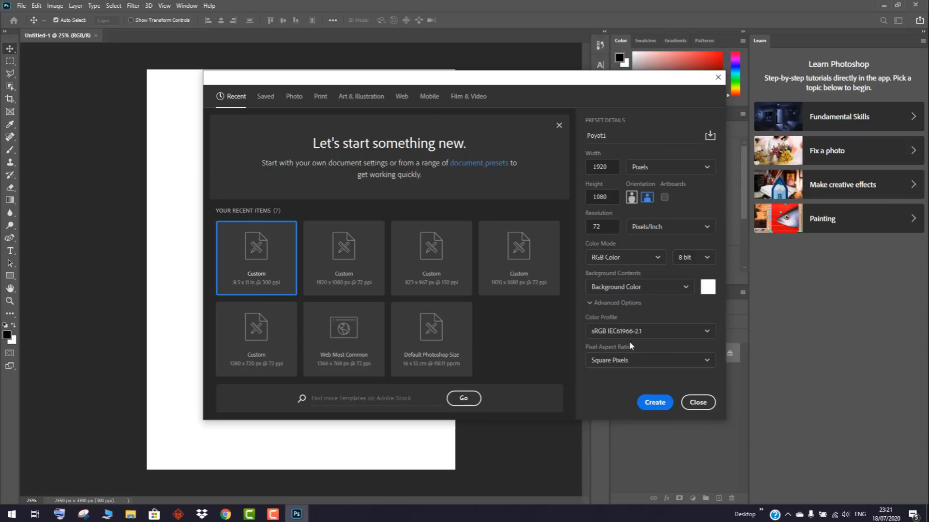Switch to the Saved tab
The image size is (929, 522).
click(x=265, y=96)
